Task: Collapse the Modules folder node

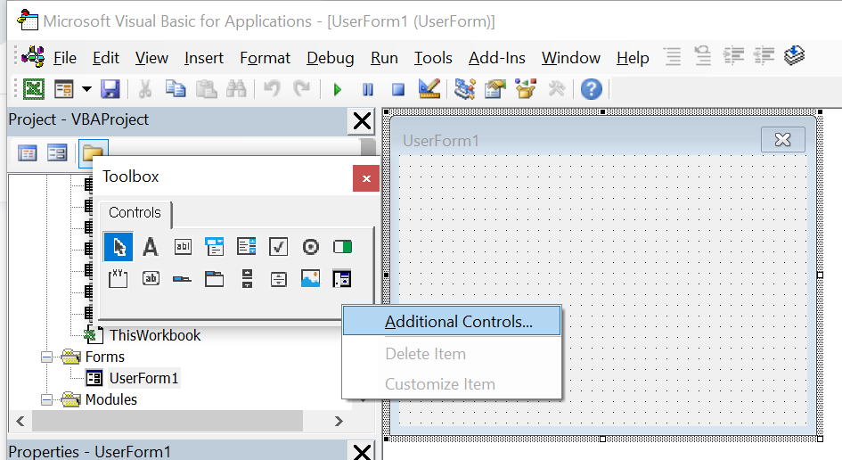Action: coord(47,399)
